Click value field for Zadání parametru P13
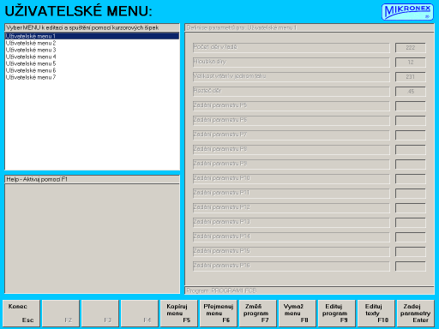Screen dimensions: 439x329 tap(411, 223)
